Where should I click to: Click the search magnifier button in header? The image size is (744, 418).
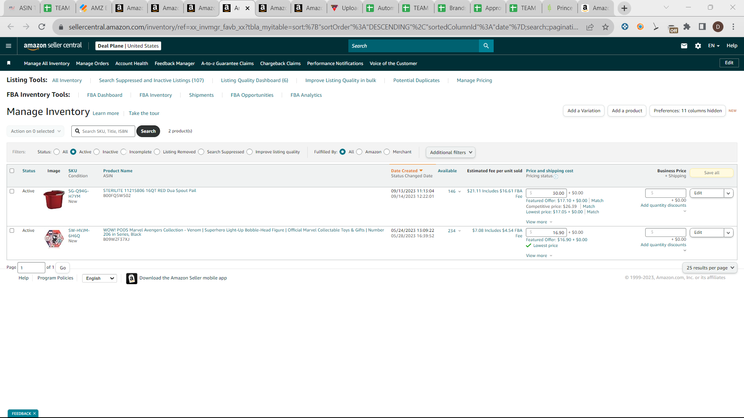(486, 46)
